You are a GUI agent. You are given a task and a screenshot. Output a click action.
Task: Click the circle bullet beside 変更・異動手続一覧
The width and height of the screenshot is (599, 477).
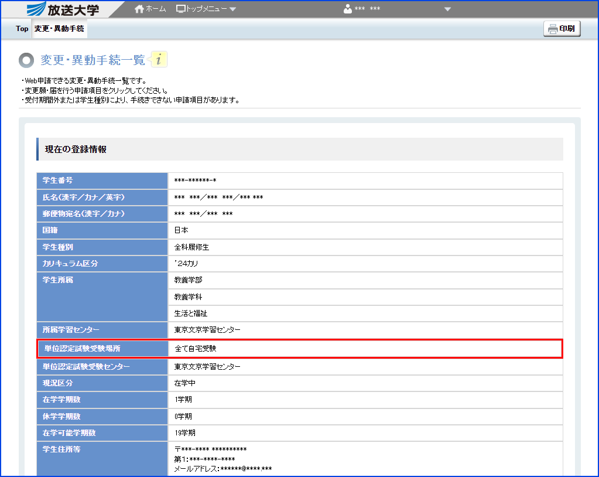[26, 60]
